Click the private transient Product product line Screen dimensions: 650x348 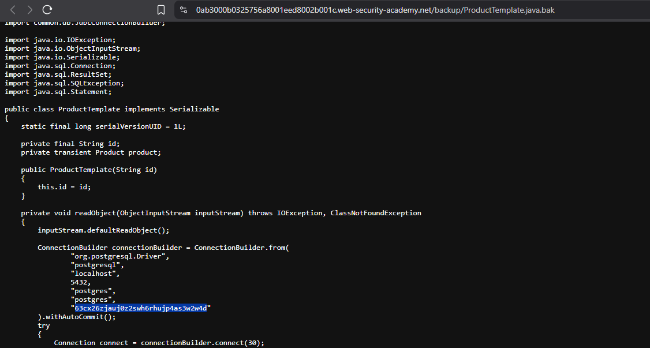pyautogui.click(x=91, y=152)
